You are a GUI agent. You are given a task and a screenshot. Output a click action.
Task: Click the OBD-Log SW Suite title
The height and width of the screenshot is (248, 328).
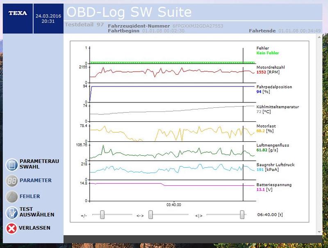(x=129, y=12)
